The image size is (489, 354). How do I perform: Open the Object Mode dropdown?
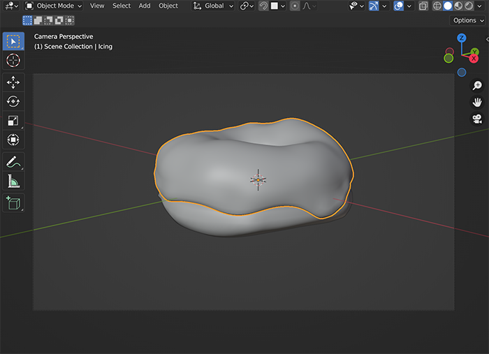[x=53, y=6]
